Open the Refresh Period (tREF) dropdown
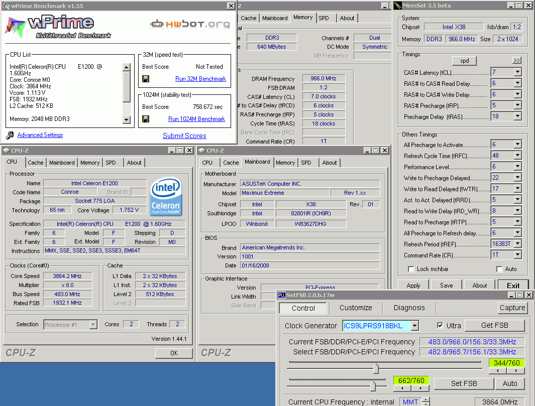Viewport: 535px width, 406px height. pos(517,244)
